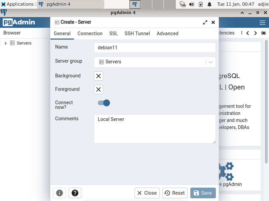Select pgAdmin 4 taskbar window button
This screenshot has width=269, height=201.
tap(71, 4)
